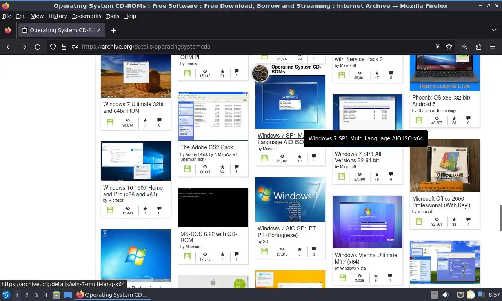Close the Operating System CD-ROMs tab
Viewport: 502px width, 301px height.
pyautogui.click(x=99, y=30)
